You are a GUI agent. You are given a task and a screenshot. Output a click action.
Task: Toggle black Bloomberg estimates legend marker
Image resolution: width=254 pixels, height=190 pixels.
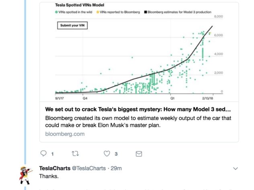[145, 12]
